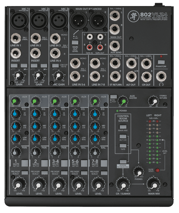This screenshot has height=213, width=179.
Task: Click the channel 1 GAIN knob
Action: tap(18, 76)
